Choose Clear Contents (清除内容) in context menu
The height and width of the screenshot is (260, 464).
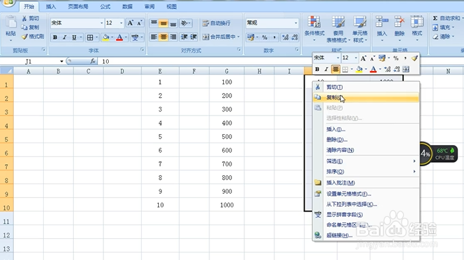coord(366,150)
